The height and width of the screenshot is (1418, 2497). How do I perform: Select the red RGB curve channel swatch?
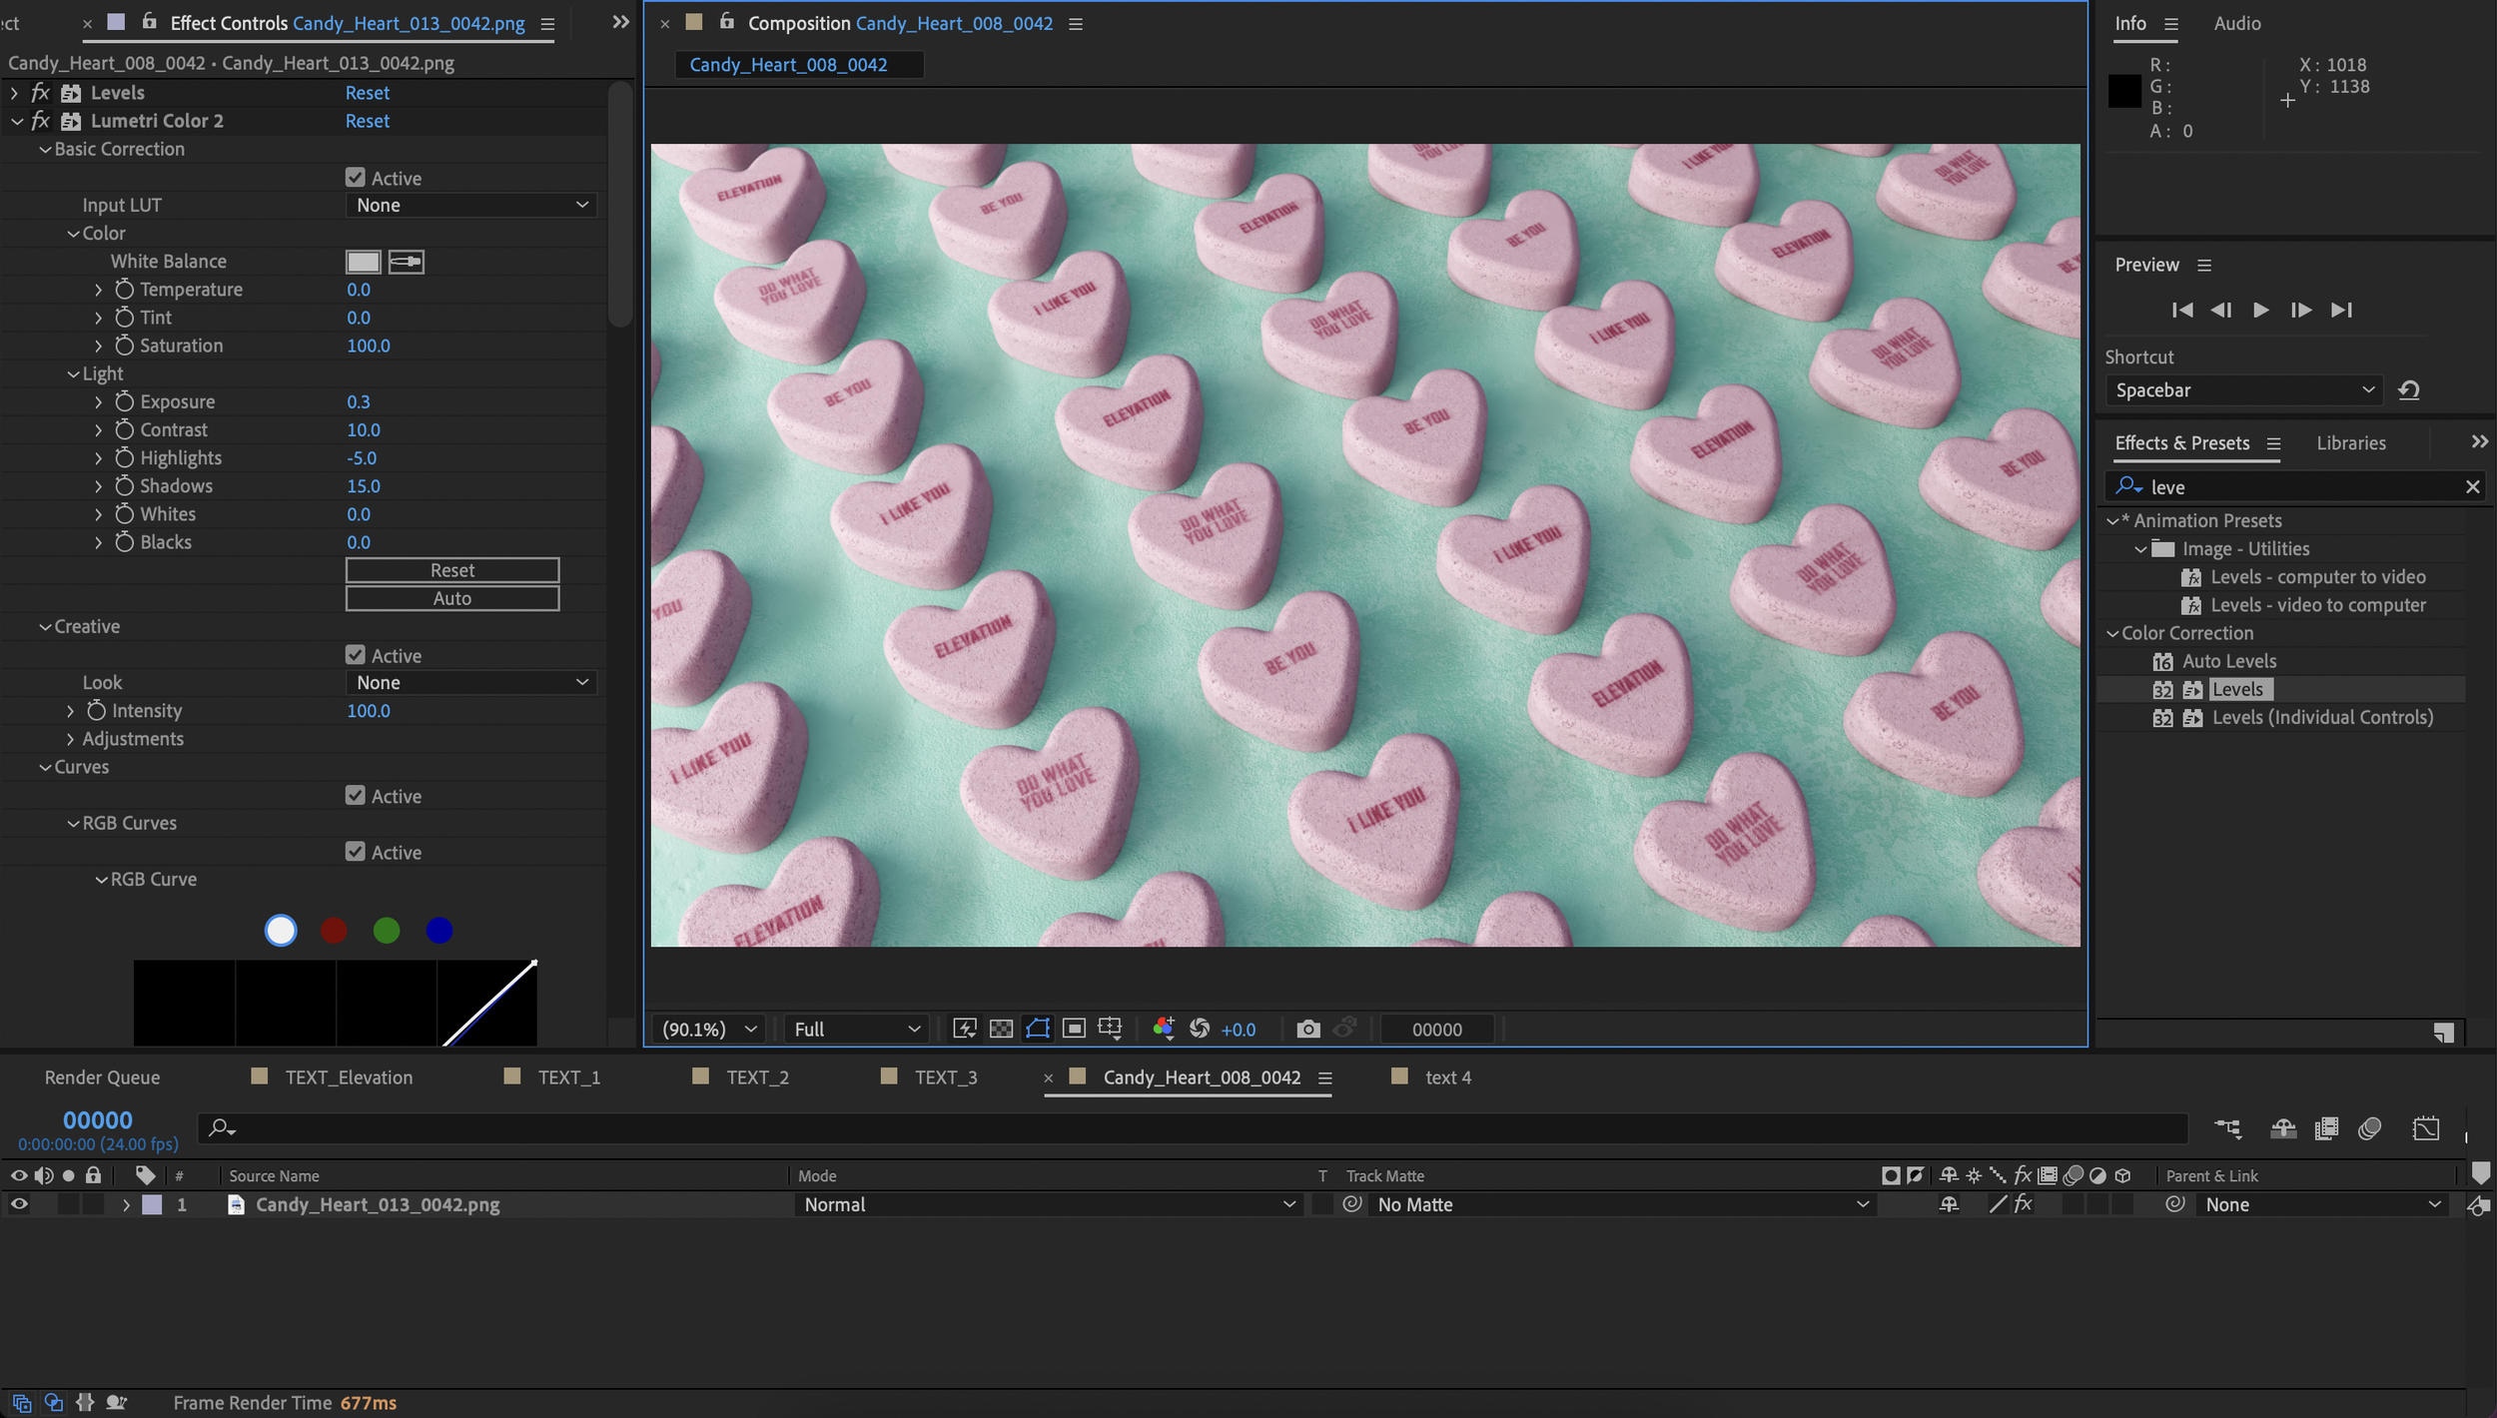pos(334,931)
